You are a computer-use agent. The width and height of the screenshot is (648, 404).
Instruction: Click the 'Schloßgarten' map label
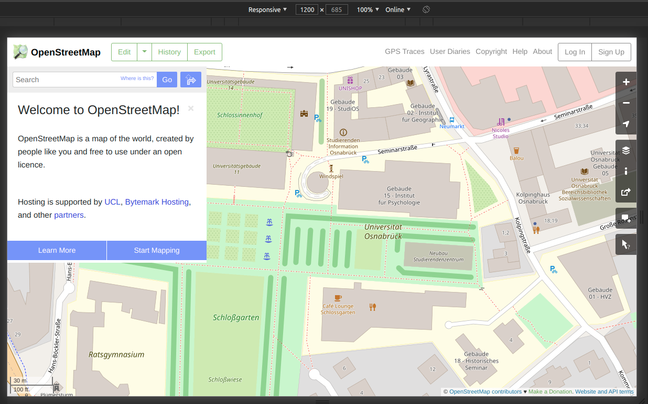pos(236,317)
